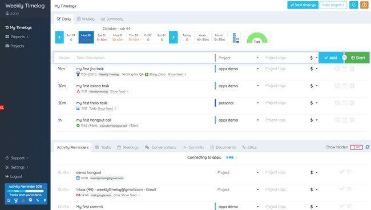Hide the 'demo hangout' reminder via eye icon
The height and width of the screenshot is (210, 371).
[349, 172]
